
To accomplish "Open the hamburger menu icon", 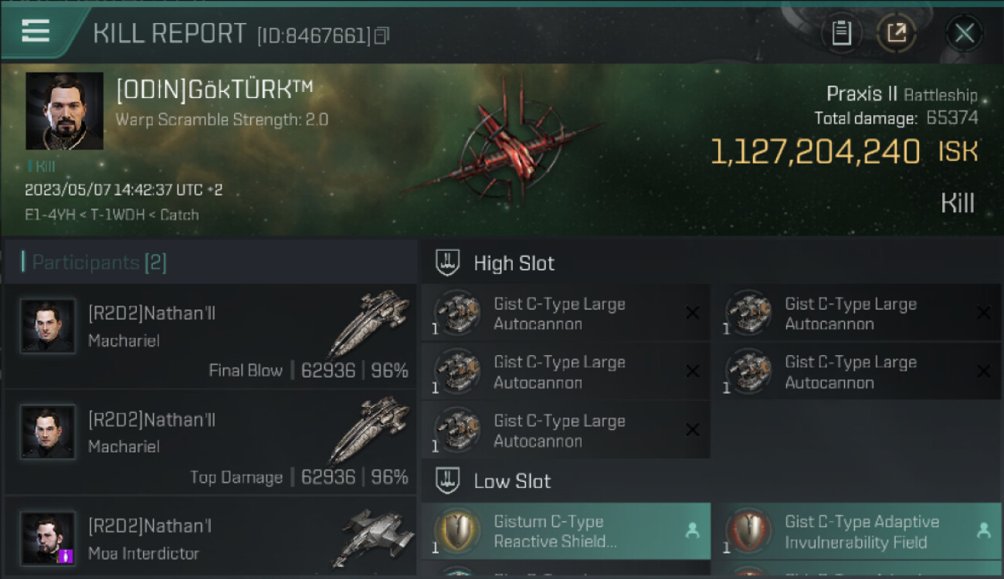I will click(x=36, y=32).
